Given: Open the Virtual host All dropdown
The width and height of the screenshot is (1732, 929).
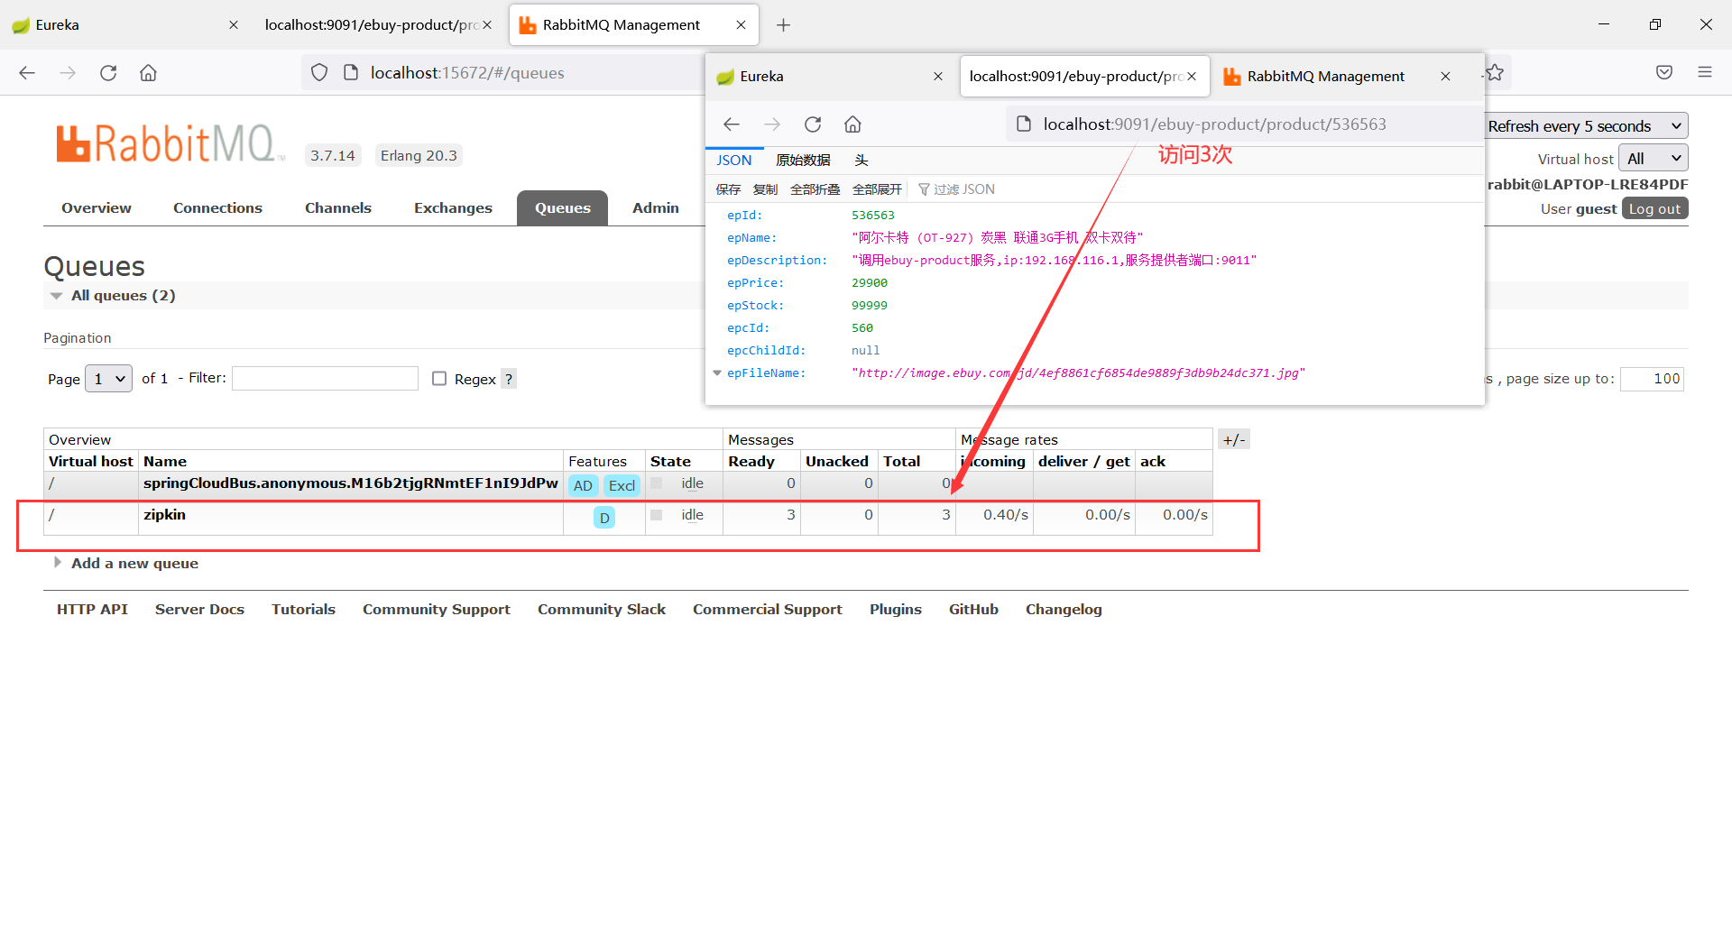Looking at the screenshot, I should (1654, 159).
